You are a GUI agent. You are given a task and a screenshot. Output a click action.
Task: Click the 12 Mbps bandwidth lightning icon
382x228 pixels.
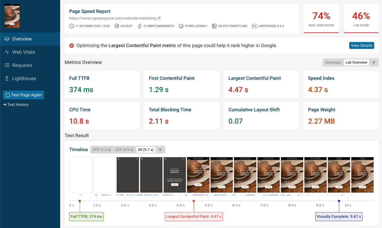[x=139, y=26]
